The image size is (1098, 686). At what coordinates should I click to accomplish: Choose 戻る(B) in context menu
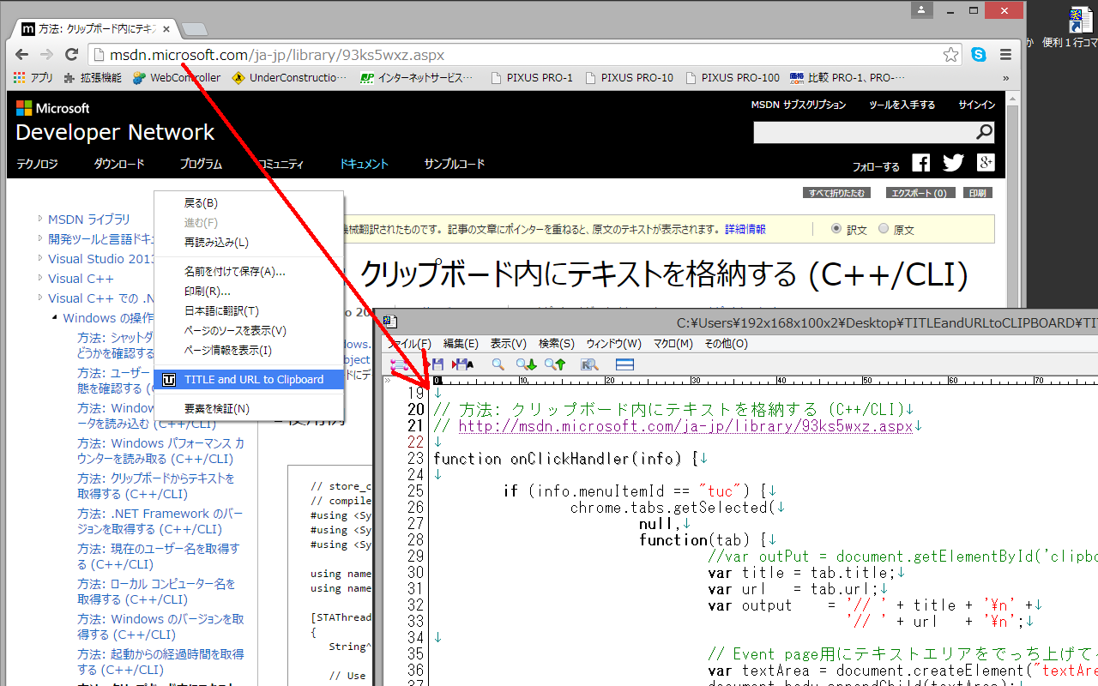tap(250, 203)
